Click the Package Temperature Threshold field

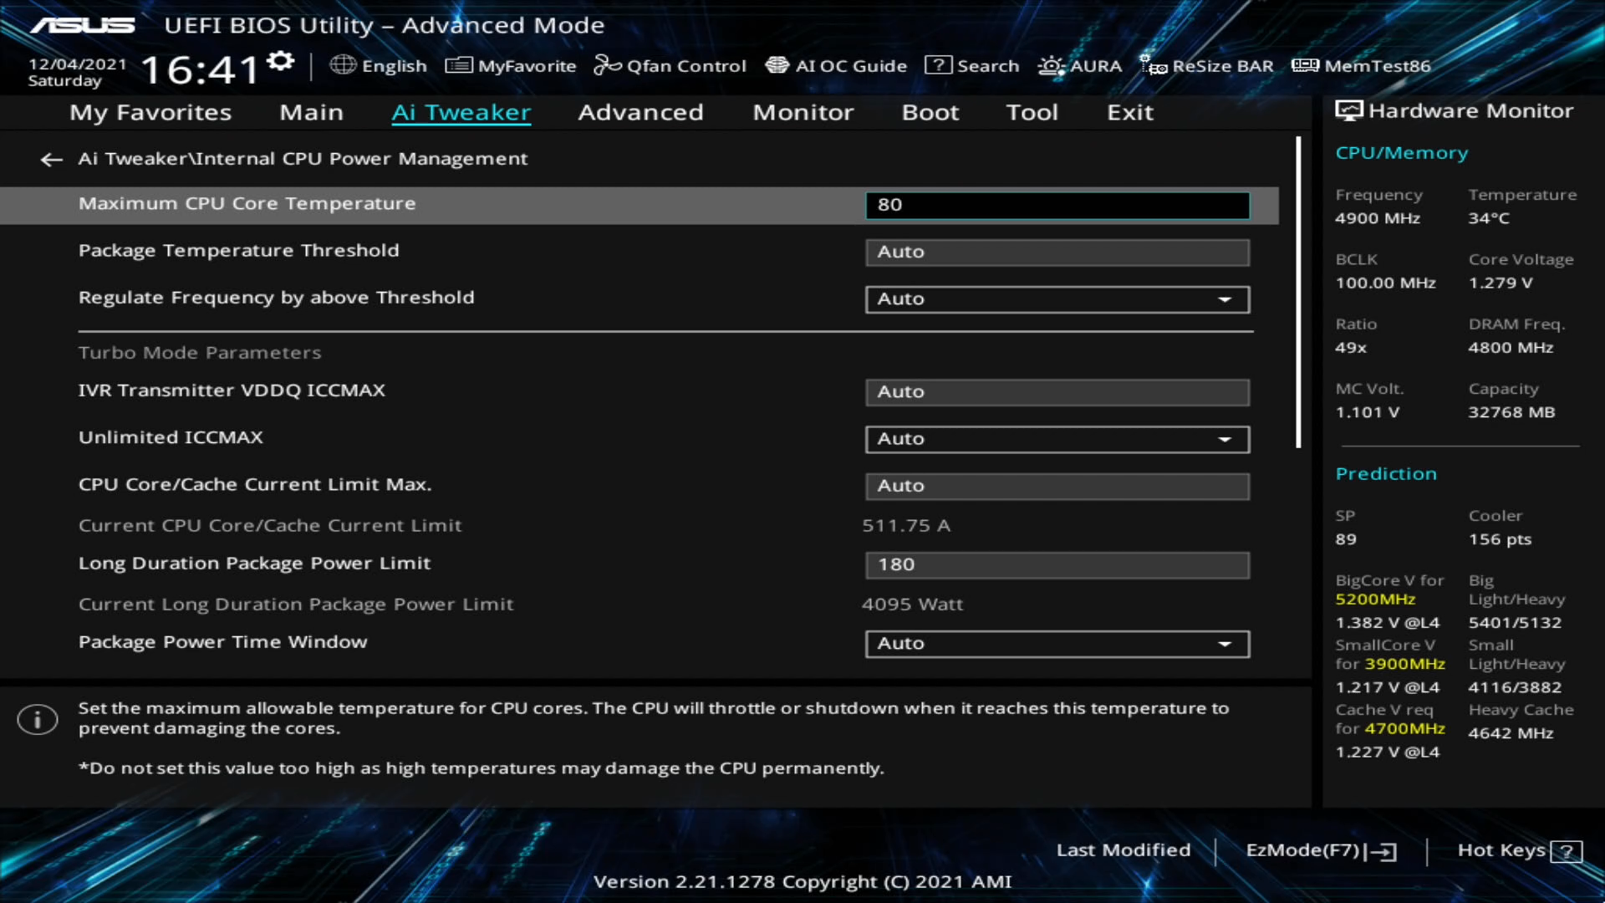[1057, 252]
